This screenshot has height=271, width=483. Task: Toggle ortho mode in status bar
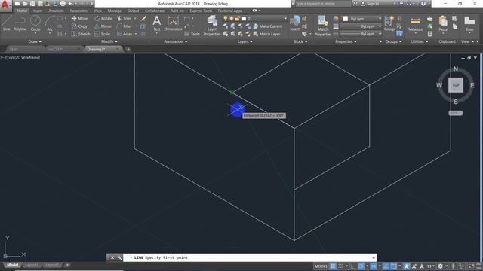click(353, 266)
